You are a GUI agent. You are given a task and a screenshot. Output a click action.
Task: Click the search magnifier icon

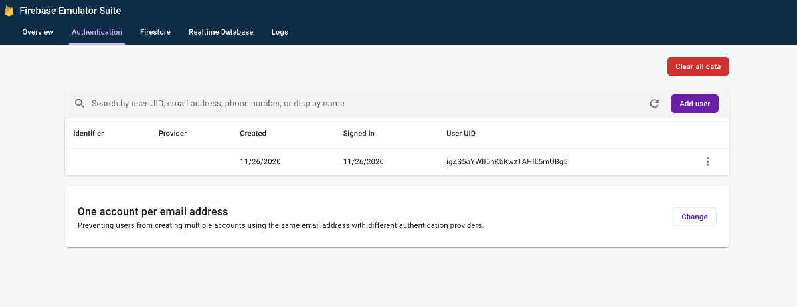(80, 104)
